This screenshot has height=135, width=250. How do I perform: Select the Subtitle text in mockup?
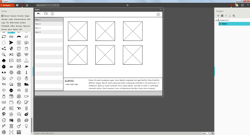coord(69,81)
